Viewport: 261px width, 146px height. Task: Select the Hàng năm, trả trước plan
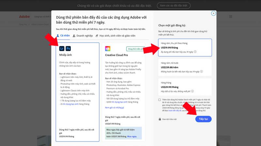[185, 67]
